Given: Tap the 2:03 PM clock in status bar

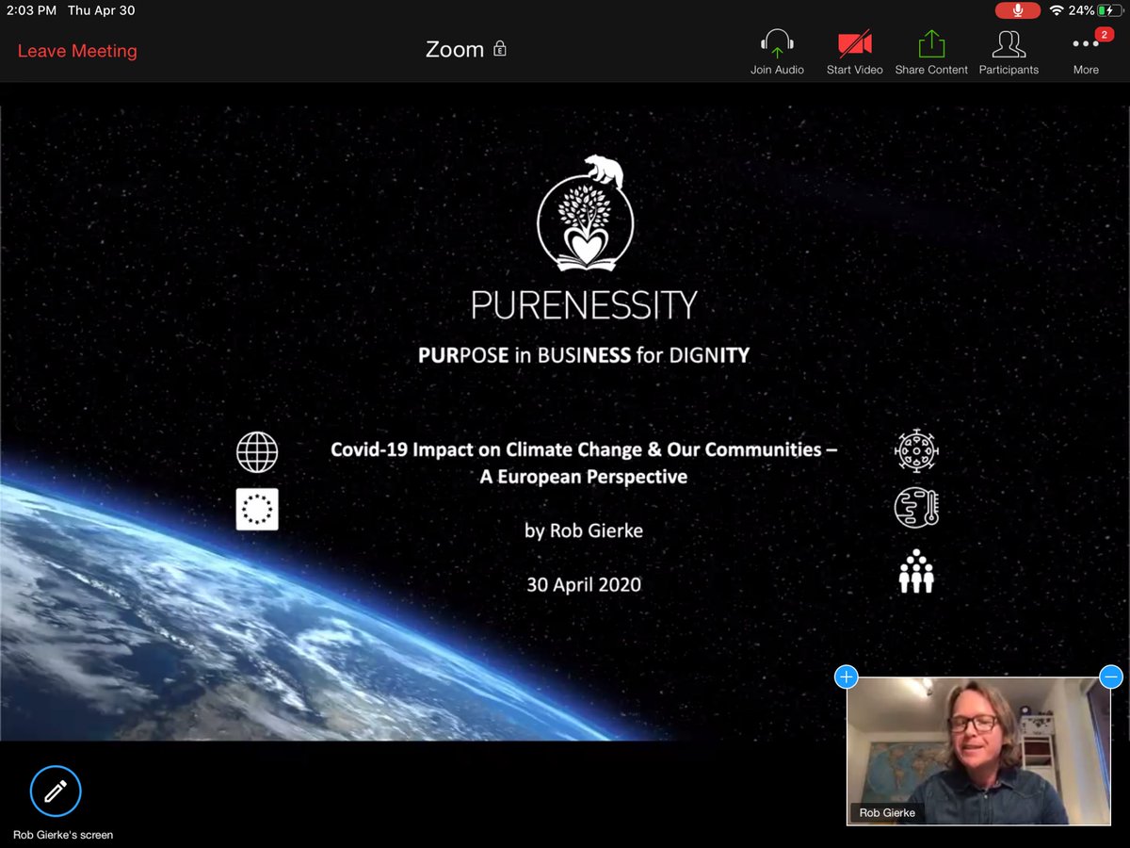Looking at the screenshot, I should [33, 11].
